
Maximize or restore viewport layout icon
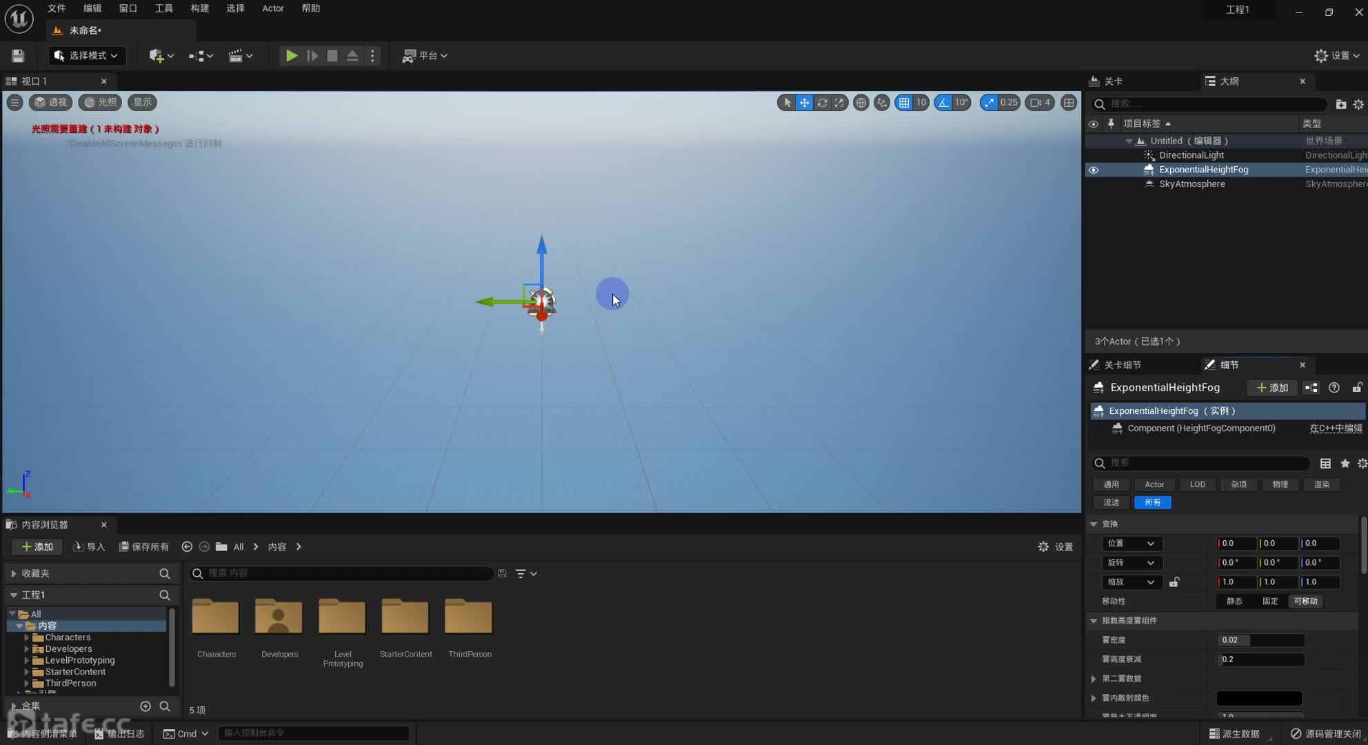1069,103
